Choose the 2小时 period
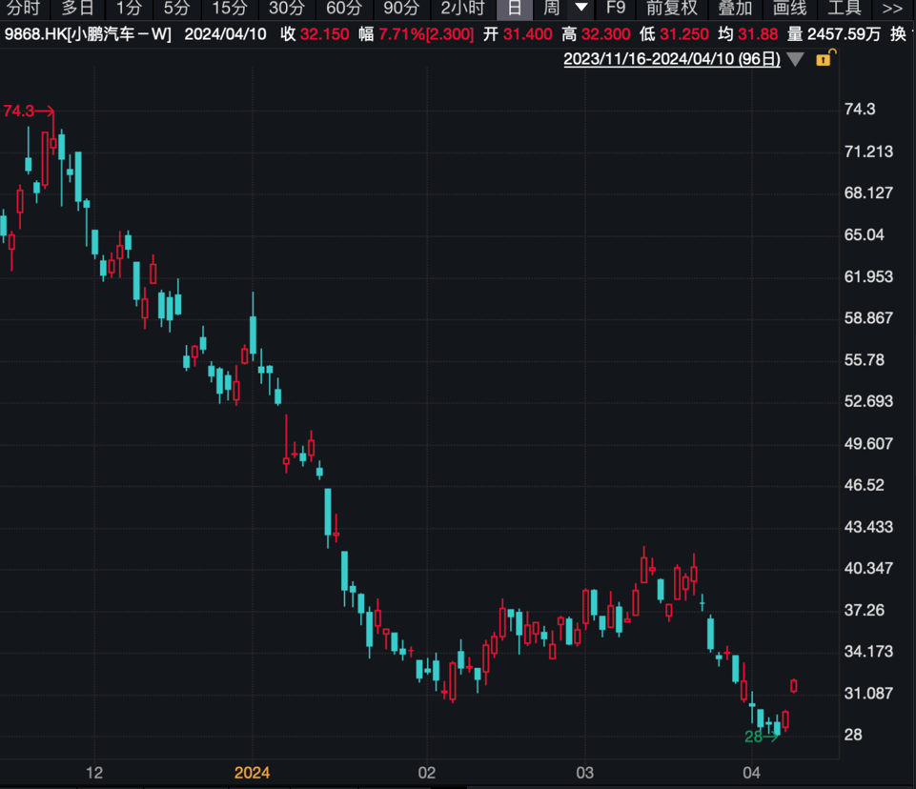Image resolution: width=916 pixels, height=789 pixels. (462, 10)
